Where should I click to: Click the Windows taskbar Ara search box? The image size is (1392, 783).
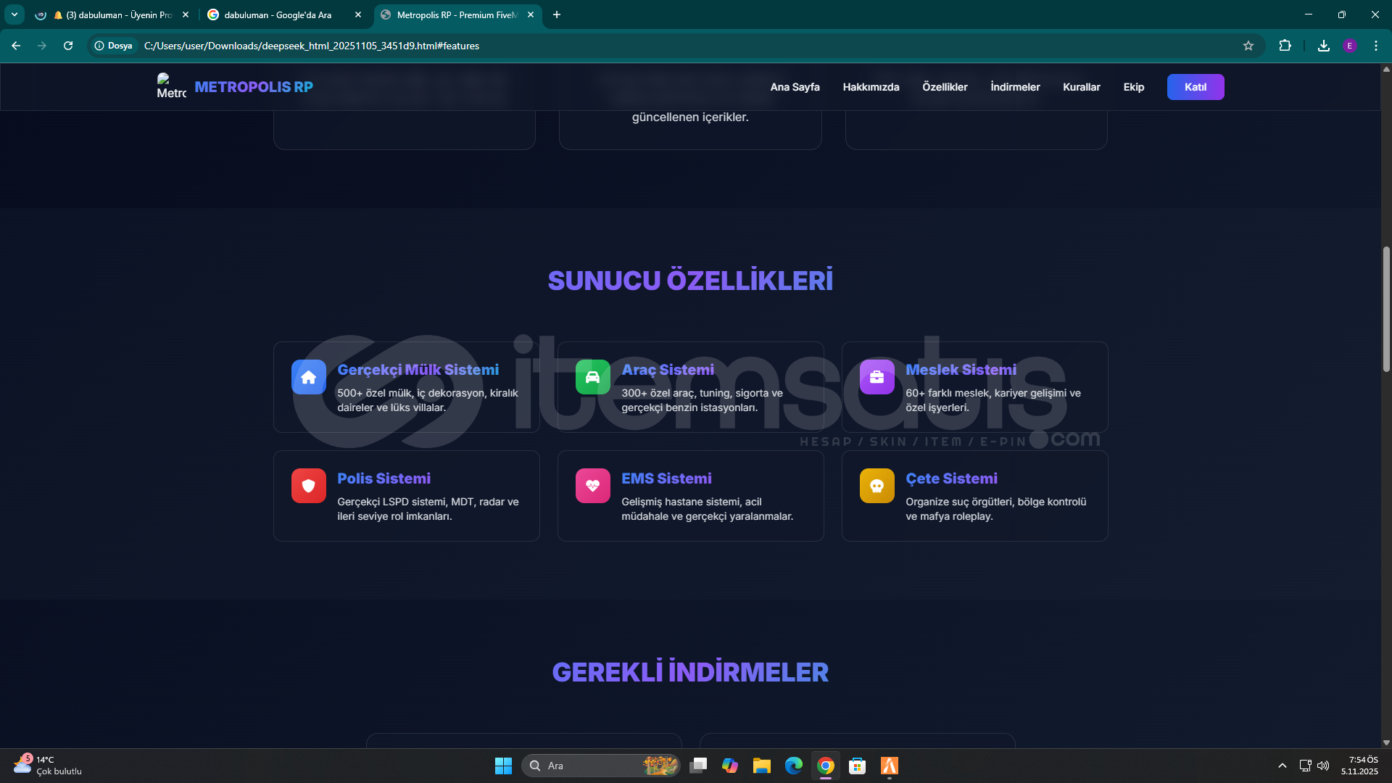click(x=587, y=766)
